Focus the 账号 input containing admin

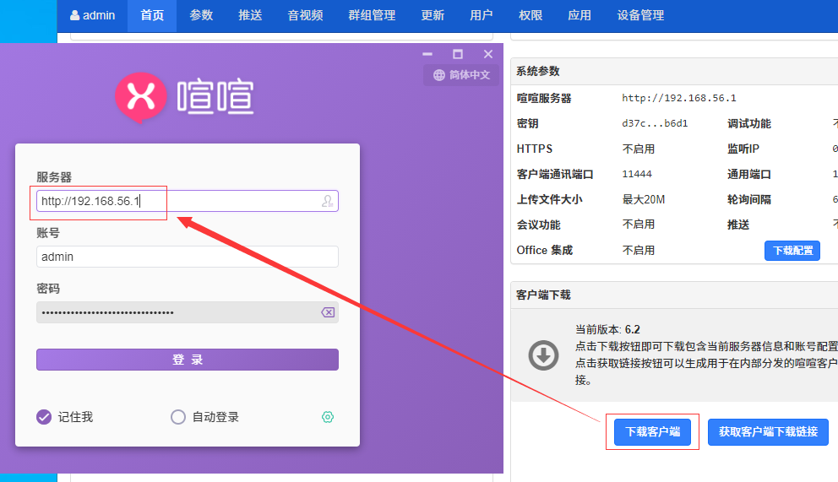pyautogui.click(x=187, y=257)
